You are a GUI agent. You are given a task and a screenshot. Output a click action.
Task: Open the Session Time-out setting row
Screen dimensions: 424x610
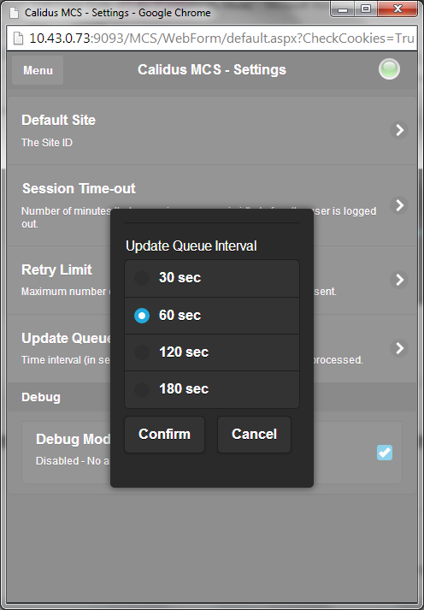pos(212,205)
